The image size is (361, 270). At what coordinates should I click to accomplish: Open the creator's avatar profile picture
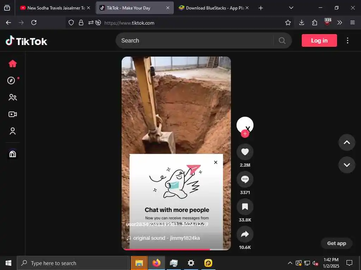[x=245, y=125]
